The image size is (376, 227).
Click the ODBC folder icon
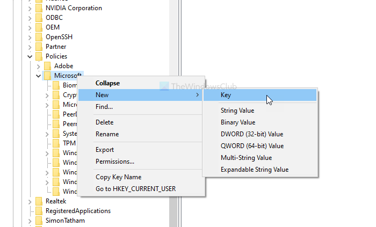click(38, 18)
